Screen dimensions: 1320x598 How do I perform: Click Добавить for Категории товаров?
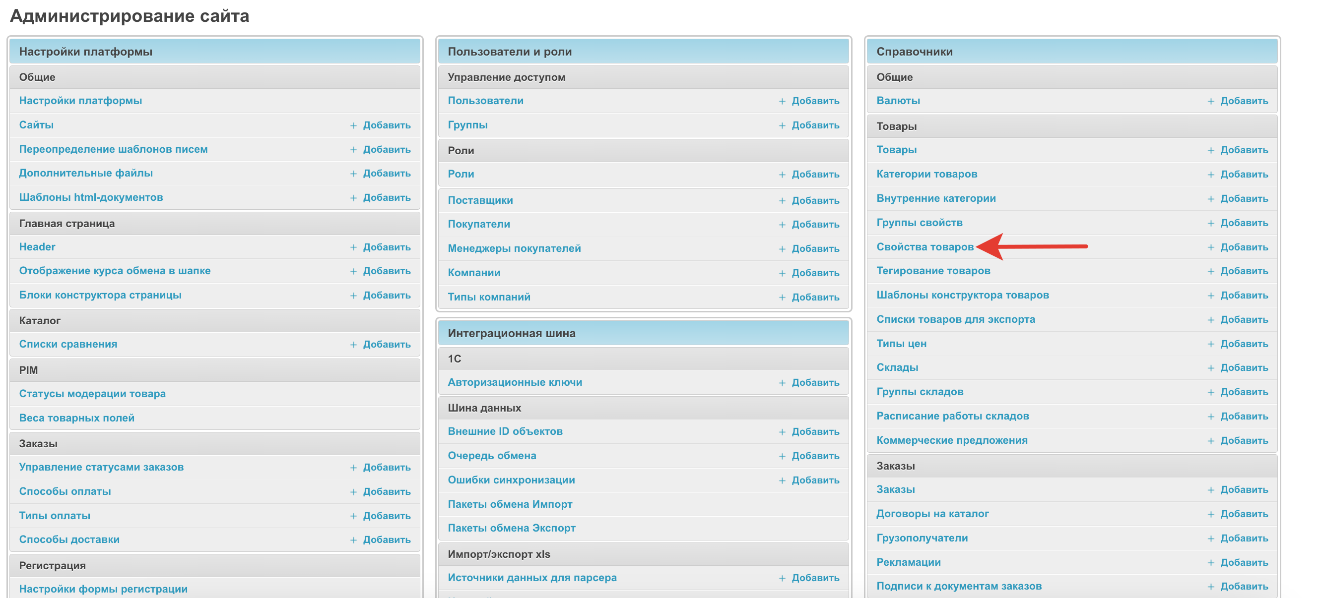pyautogui.click(x=1244, y=175)
